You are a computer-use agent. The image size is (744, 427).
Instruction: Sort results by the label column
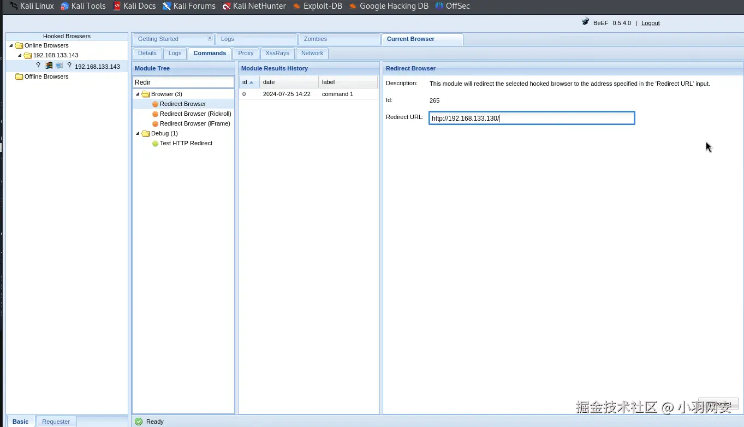tap(348, 82)
